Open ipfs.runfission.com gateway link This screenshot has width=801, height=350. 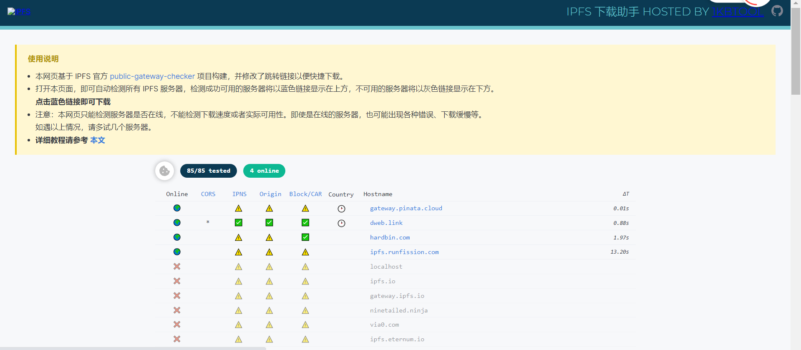coord(404,252)
